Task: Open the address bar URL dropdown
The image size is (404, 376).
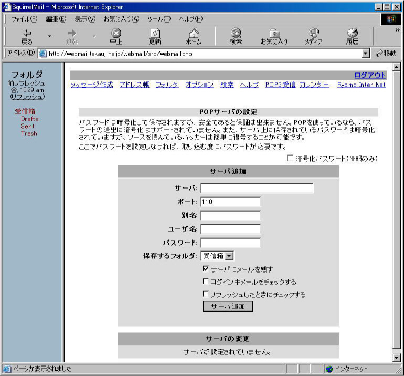Action: coord(365,54)
